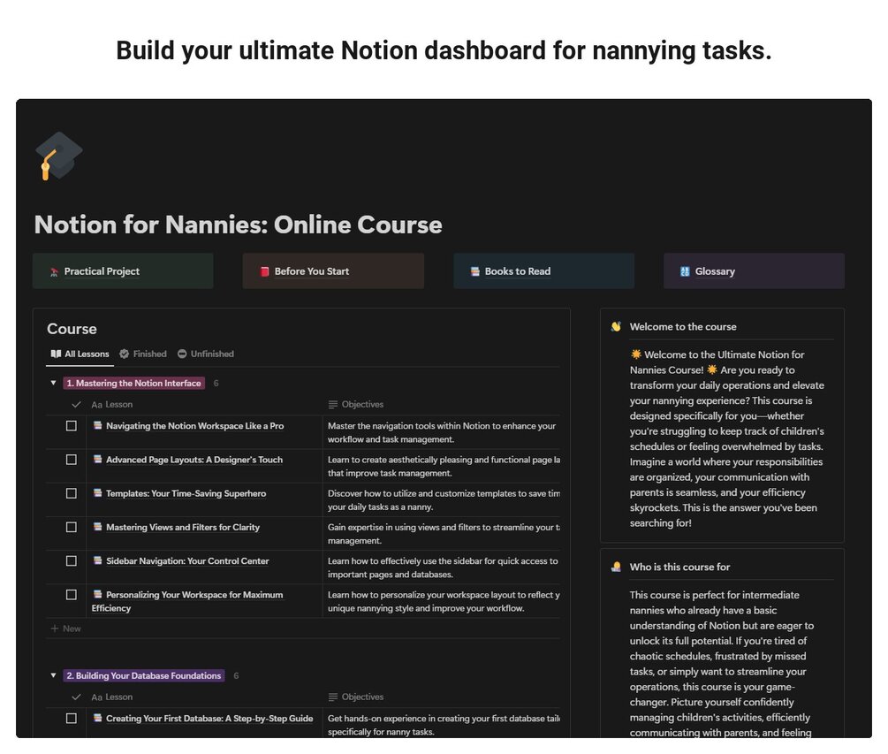The height and width of the screenshot is (754, 888).
Task: Click objectives cell starting 'Learn how to effectively use the sidebar'
Action: (x=442, y=567)
